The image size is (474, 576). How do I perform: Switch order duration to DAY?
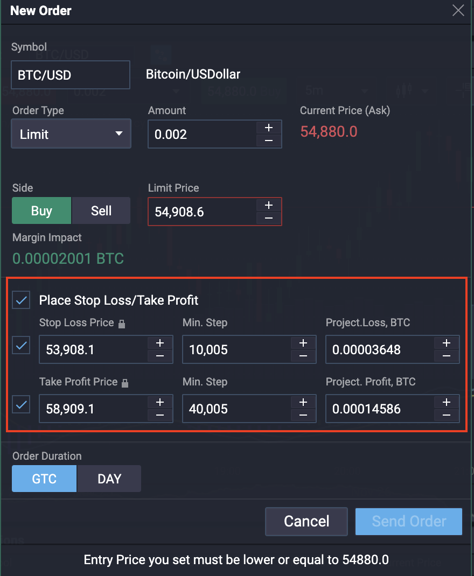coord(109,478)
